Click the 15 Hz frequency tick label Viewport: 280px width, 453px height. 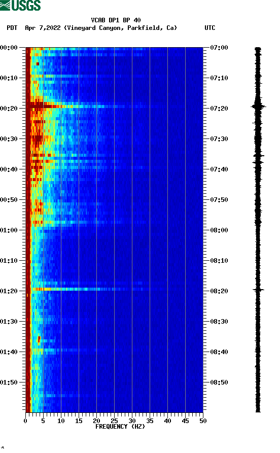[79, 421]
